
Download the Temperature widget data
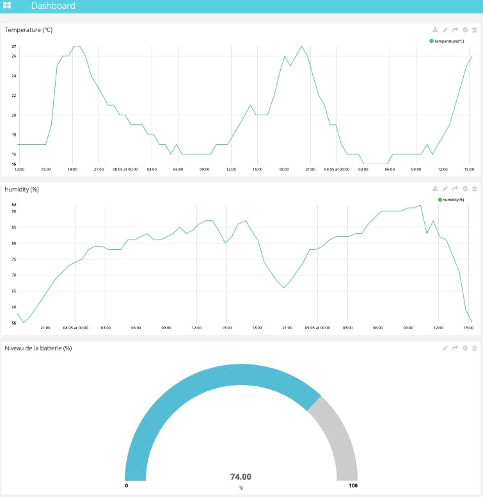(435, 30)
